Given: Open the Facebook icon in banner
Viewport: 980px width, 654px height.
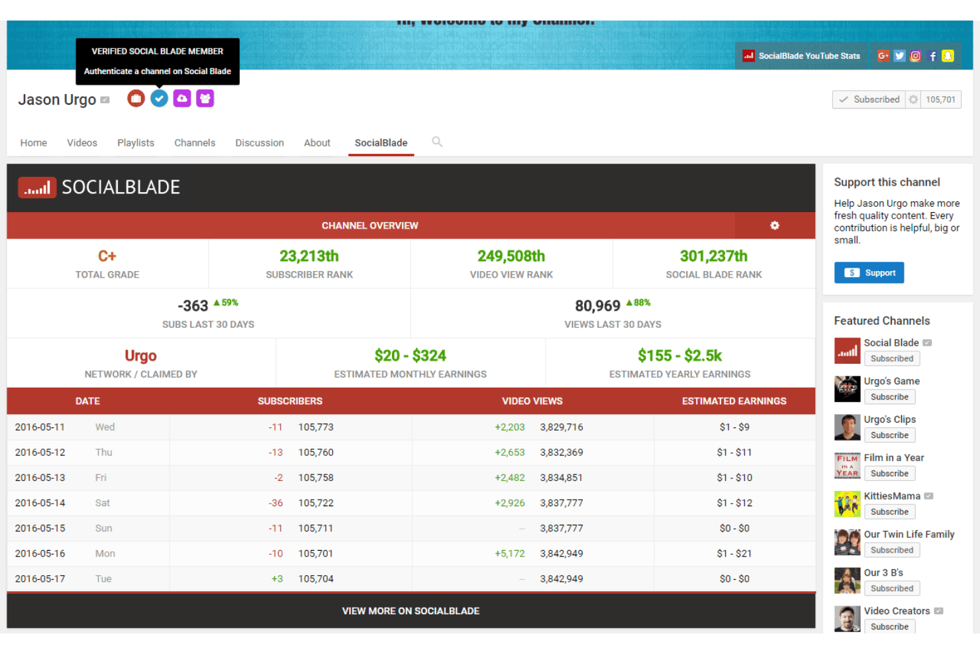Looking at the screenshot, I should [932, 56].
